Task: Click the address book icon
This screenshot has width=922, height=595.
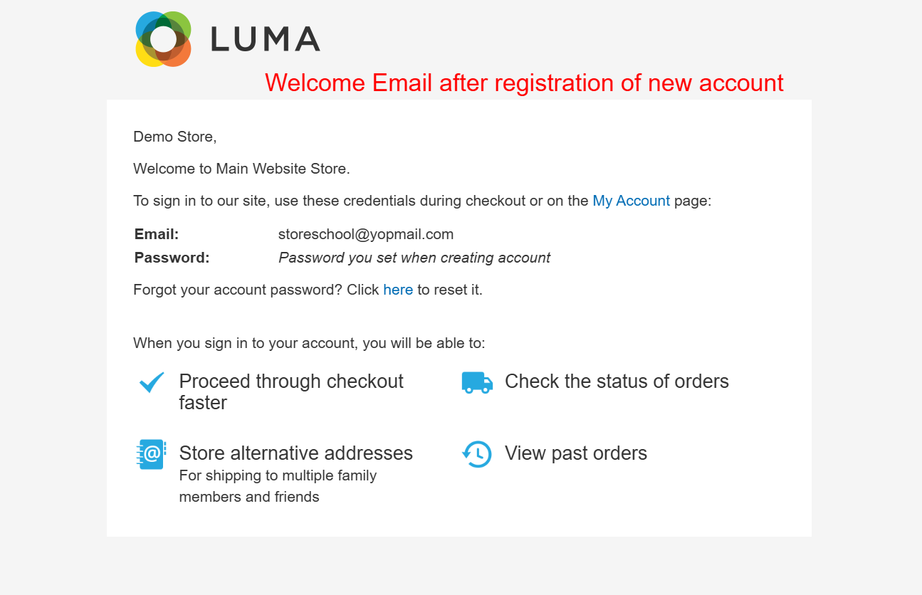Action: [151, 454]
